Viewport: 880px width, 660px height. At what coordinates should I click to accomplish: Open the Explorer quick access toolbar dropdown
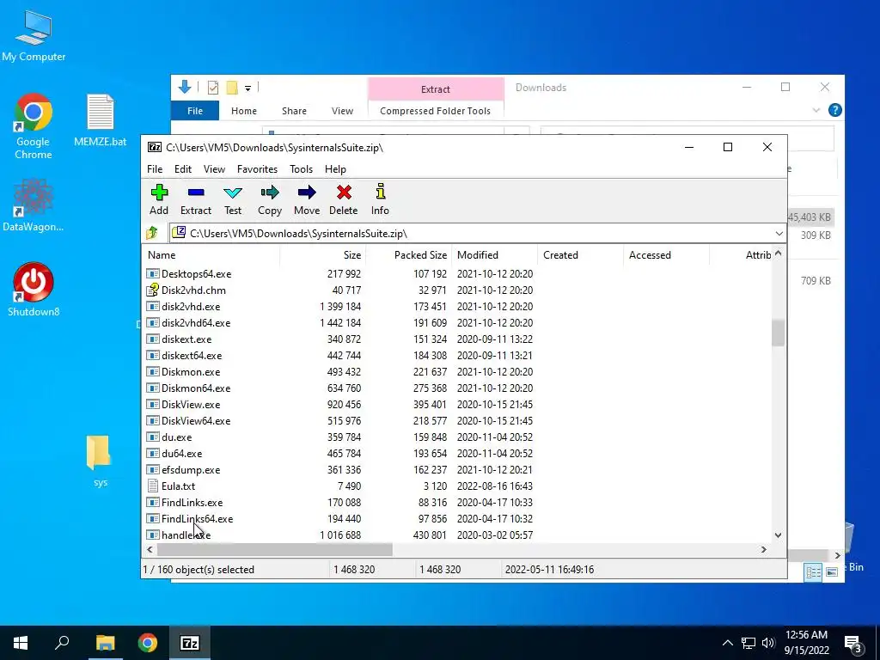pyautogui.click(x=247, y=88)
